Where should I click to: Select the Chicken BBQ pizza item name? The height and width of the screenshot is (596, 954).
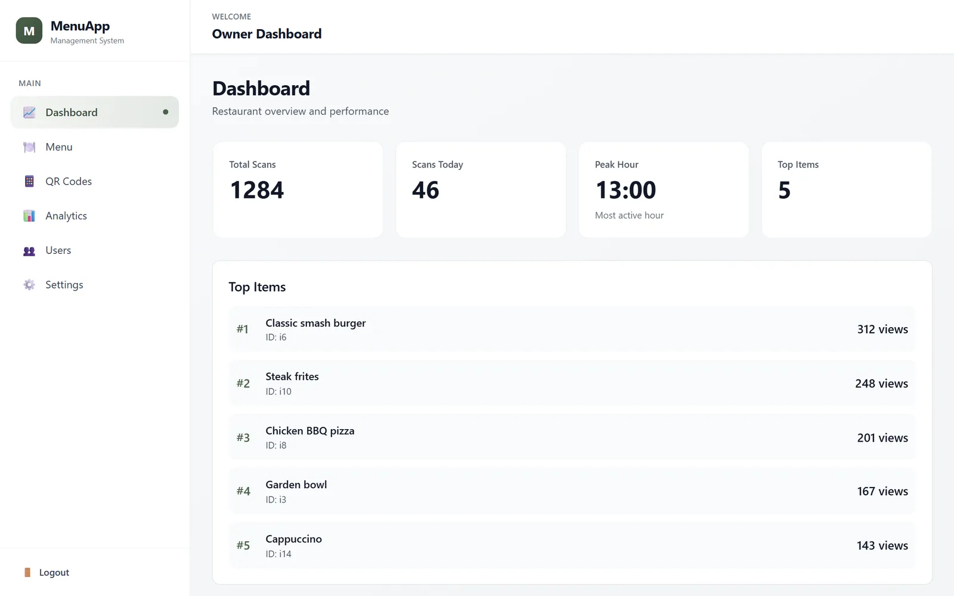[310, 430]
